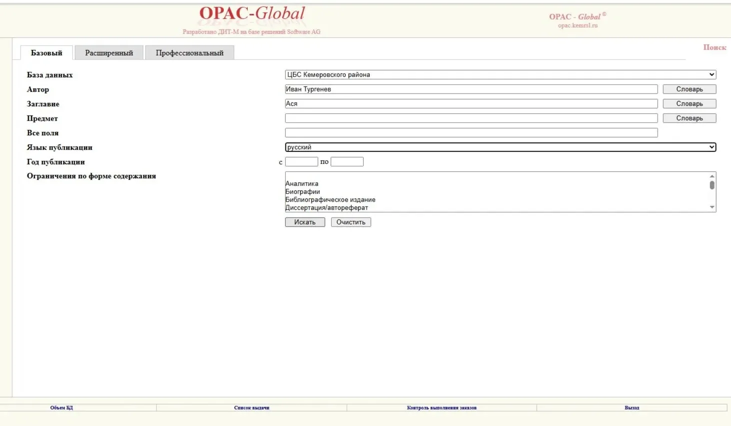Open Словарь for the Заглавие field

pos(690,103)
